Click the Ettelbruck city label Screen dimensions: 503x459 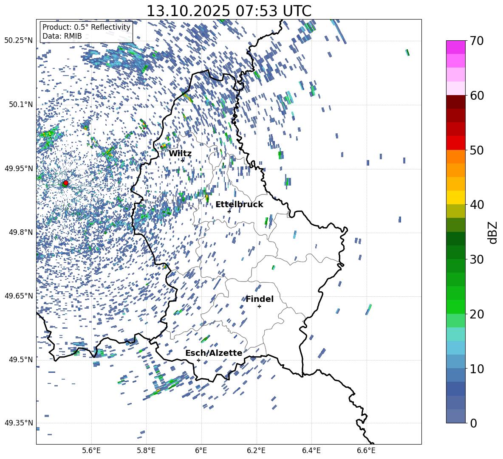(x=239, y=204)
